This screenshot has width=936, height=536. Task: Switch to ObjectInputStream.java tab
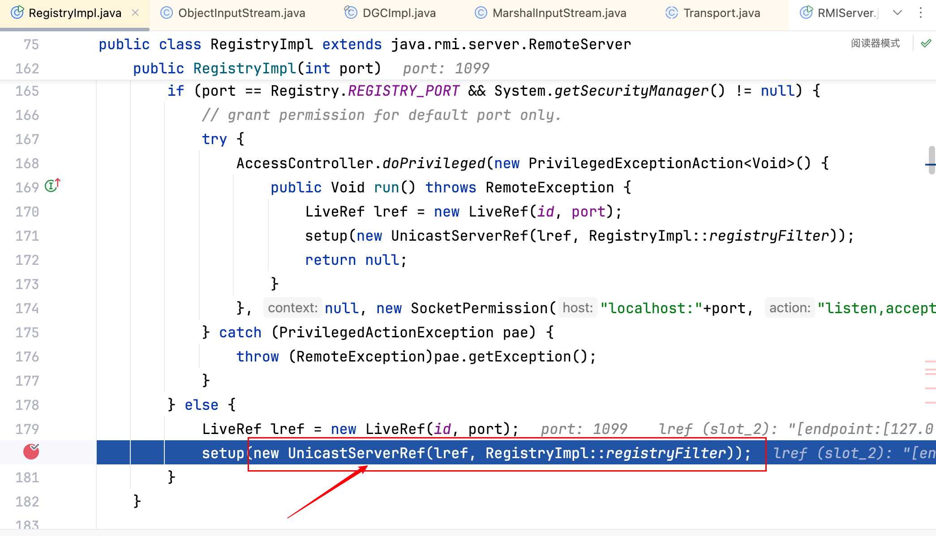click(241, 13)
